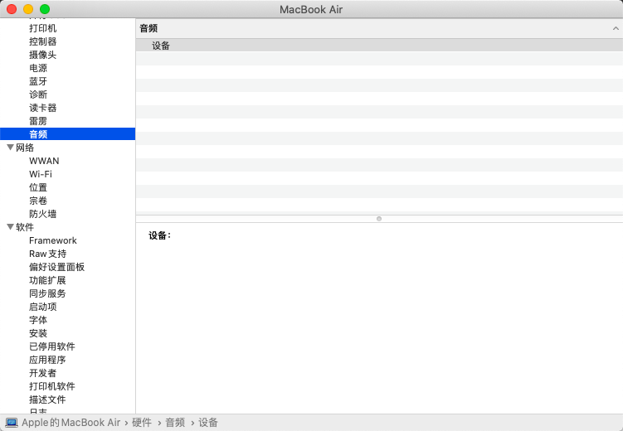Select 控制器 in the sidebar
The width and height of the screenshot is (623, 431).
(x=42, y=41)
